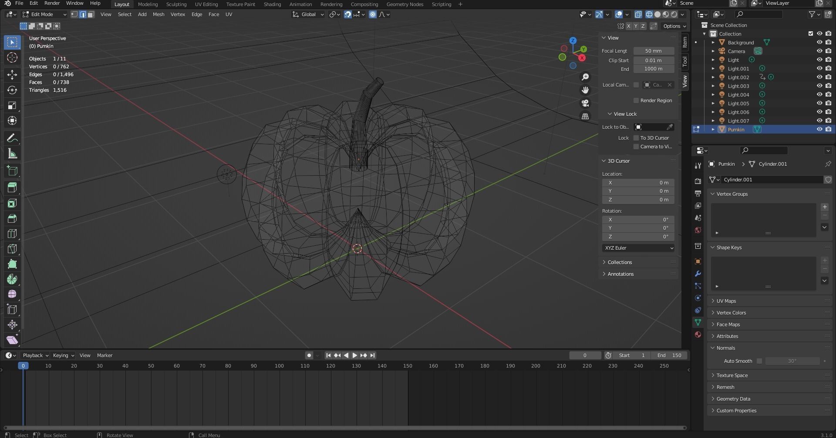Select the Annotate tool
Screen dimensions: 836x438
point(12,138)
